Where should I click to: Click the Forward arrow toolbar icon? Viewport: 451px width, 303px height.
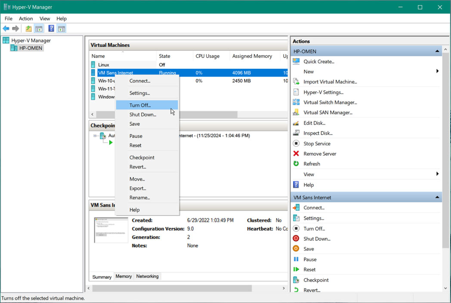click(15, 28)
